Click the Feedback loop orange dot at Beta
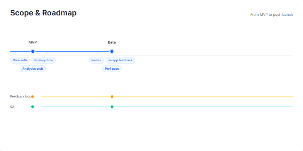303x151 pixels. tap(112, 96)
